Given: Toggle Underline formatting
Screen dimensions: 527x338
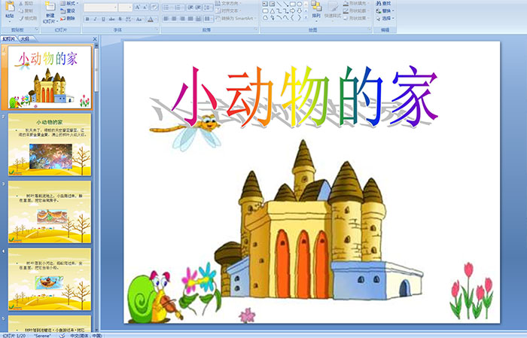Looking at the screenshot, I should click(103, 20).
